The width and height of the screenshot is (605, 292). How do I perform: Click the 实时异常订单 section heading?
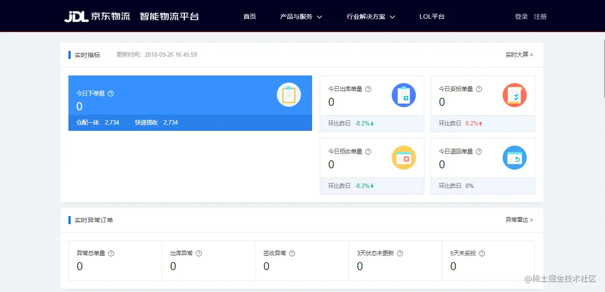(94, 220)
